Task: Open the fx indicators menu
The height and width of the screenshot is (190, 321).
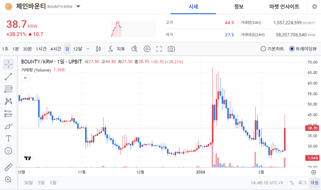Action: 110,49
